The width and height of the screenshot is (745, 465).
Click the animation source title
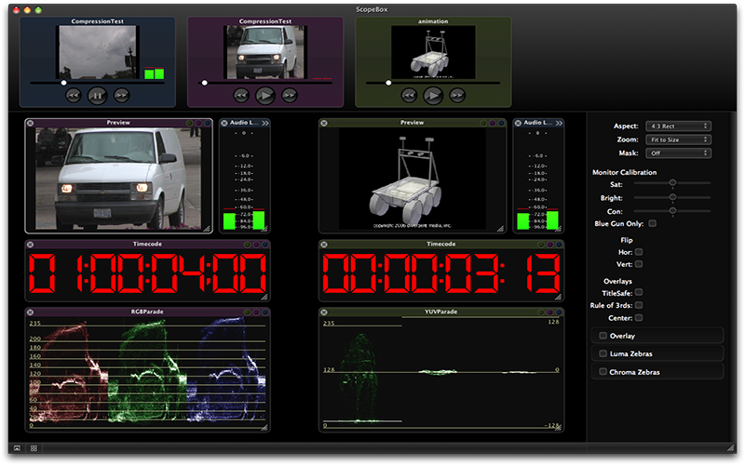[x=433, y=21]
